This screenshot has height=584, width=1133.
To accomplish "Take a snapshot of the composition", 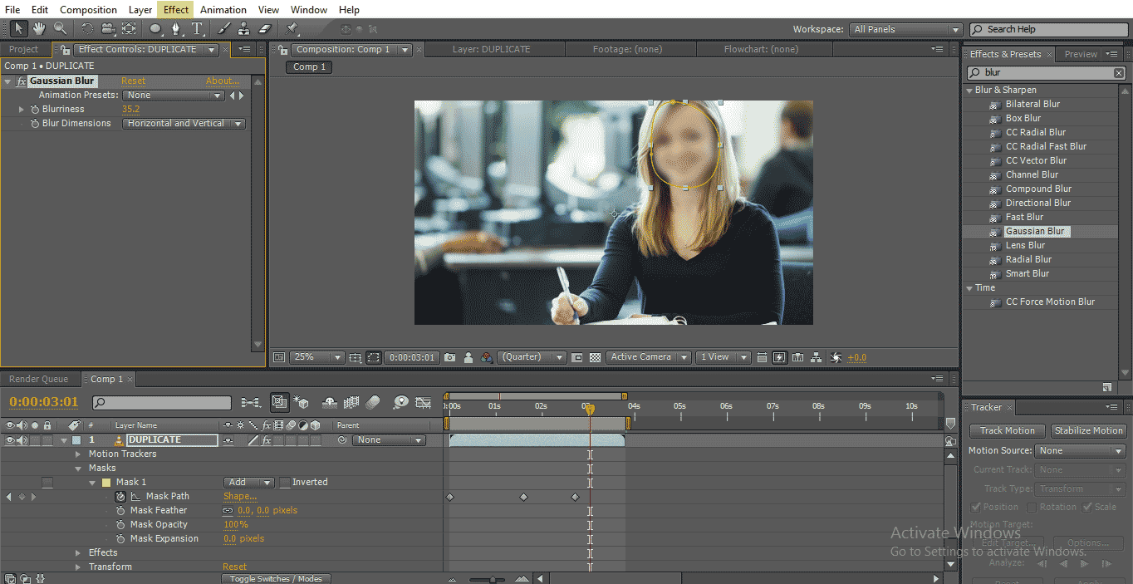I will 449,356.
